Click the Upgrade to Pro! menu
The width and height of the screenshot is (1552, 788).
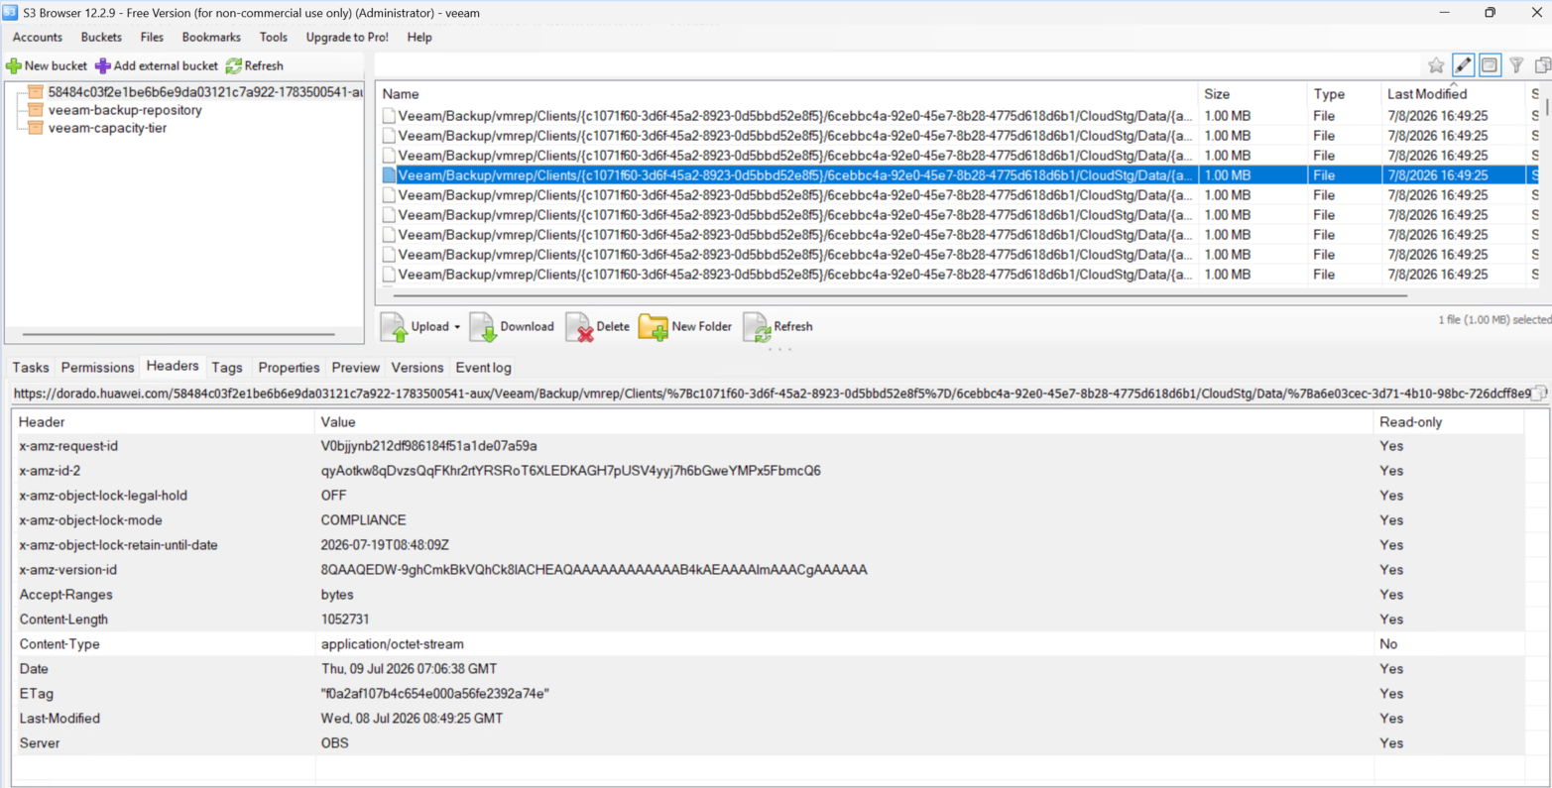347,37
